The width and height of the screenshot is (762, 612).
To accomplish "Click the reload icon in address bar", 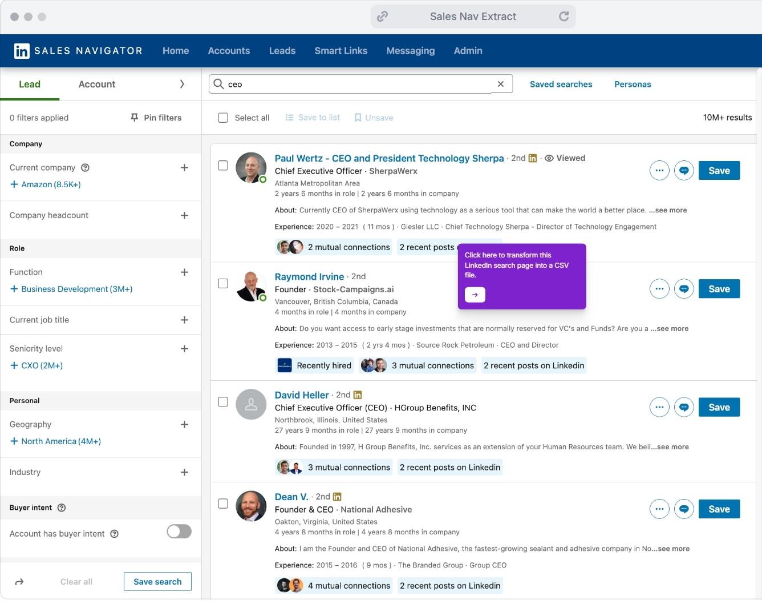I will pos(564,17).
